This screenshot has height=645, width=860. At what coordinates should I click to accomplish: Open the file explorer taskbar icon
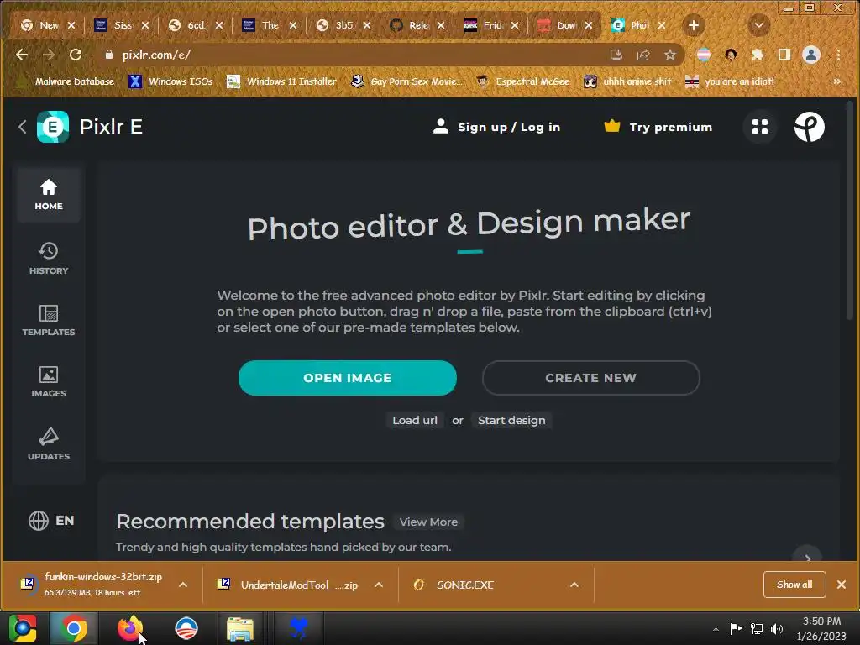point(240,628)
